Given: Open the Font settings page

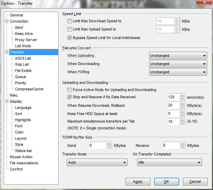Looking at the screenshot, I should [18, 126].
